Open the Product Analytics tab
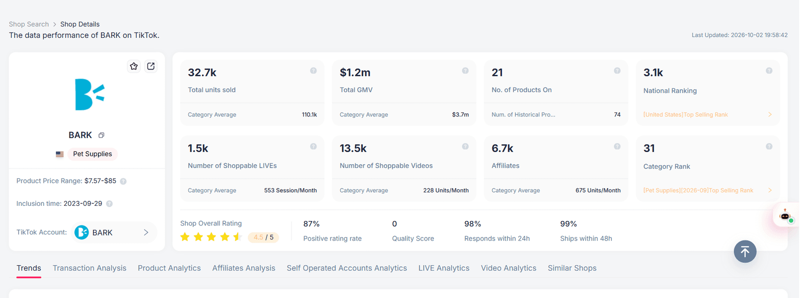Screen dimensions: 805x298 click(169, 268)
